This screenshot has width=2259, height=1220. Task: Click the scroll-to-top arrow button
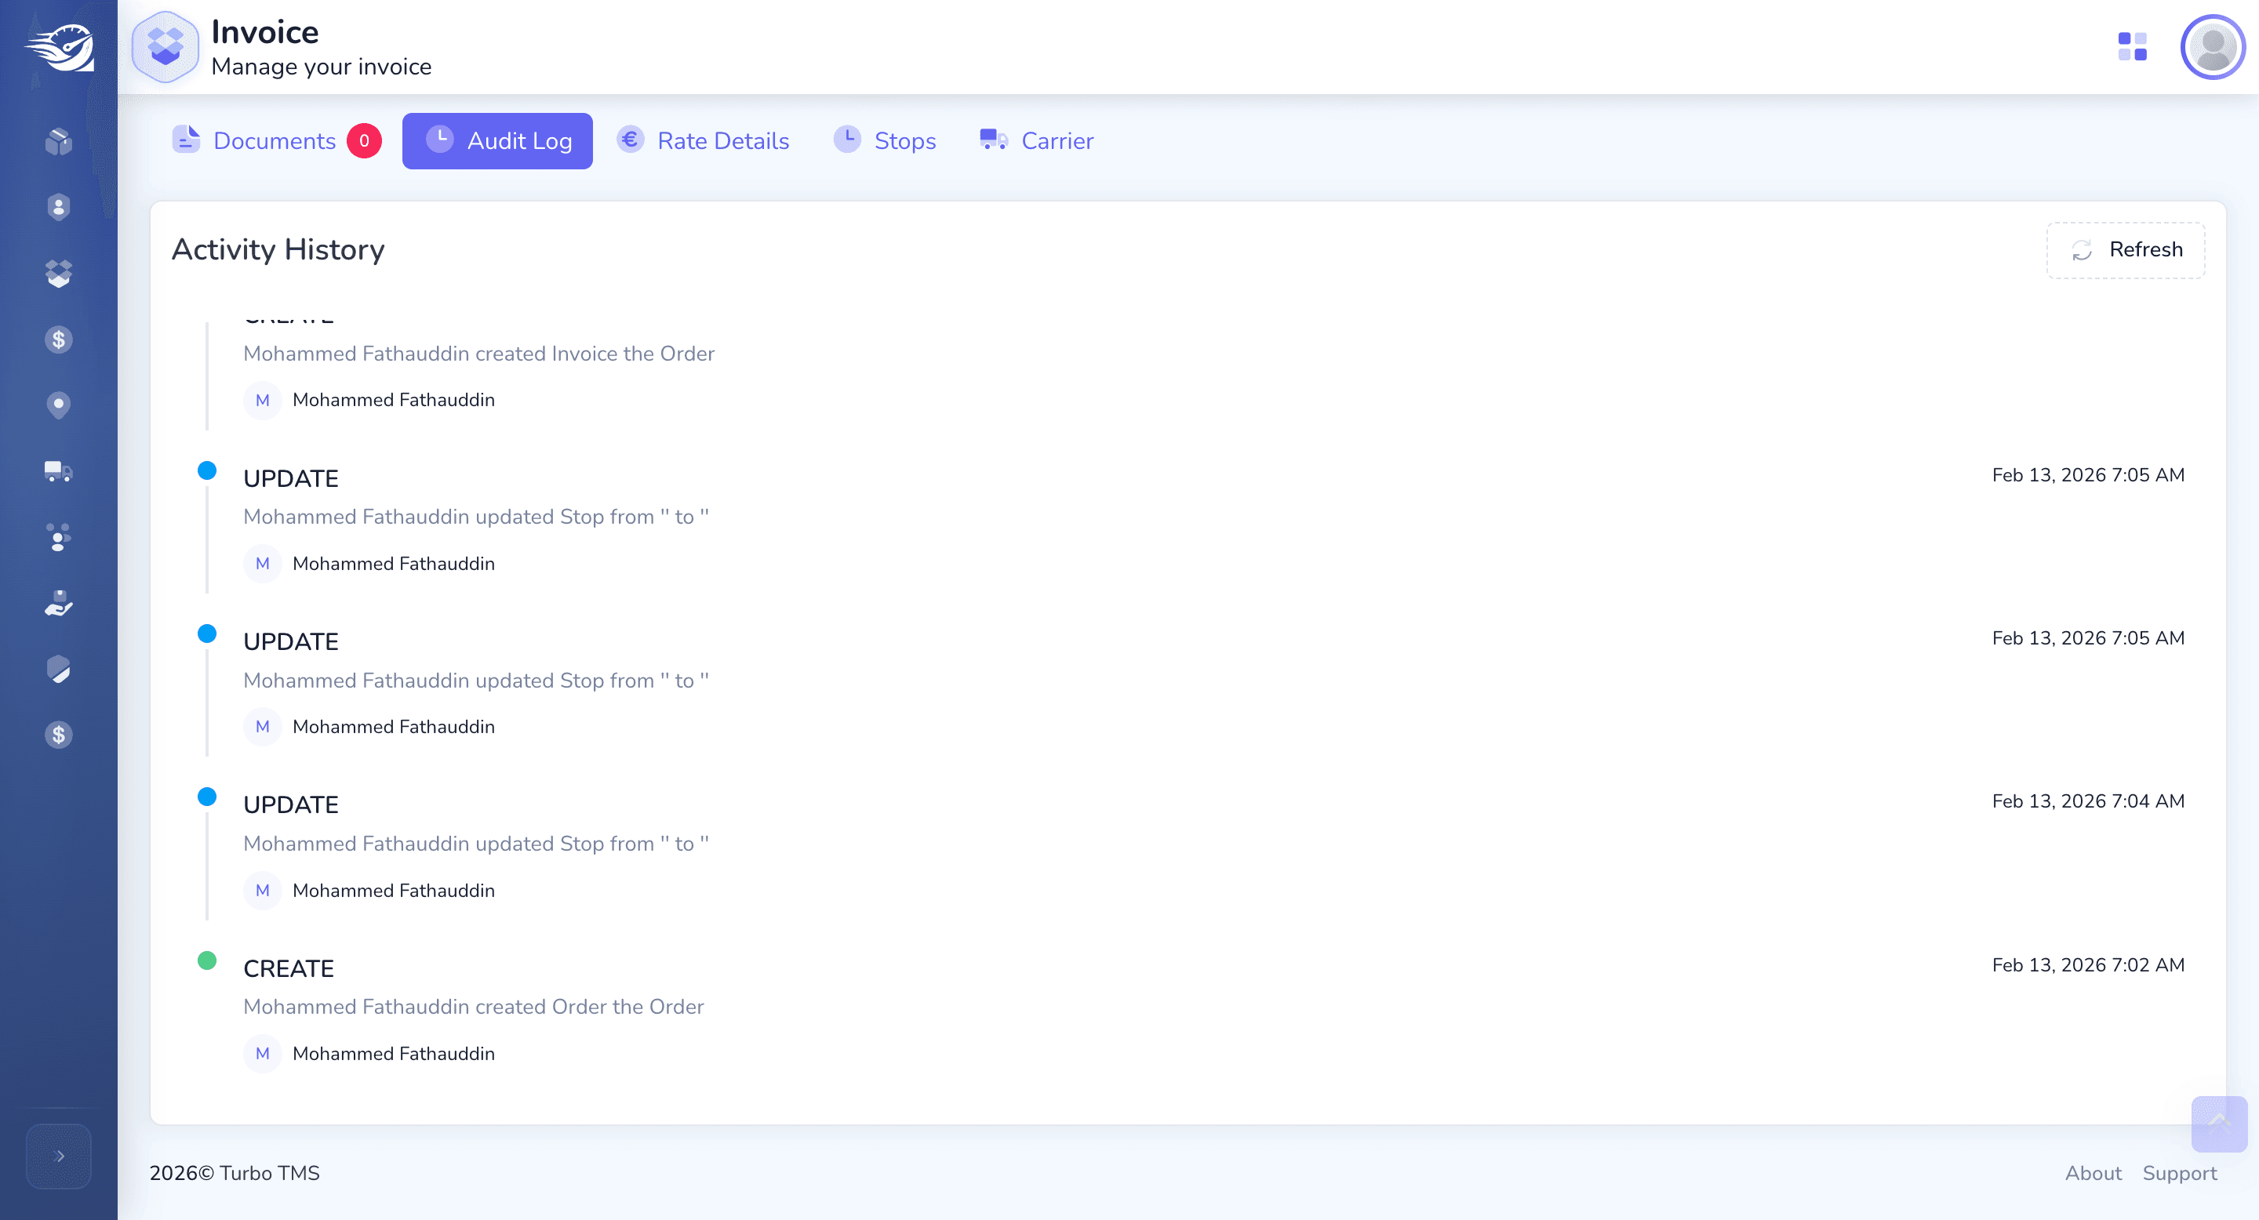(x=2219, y=1124)
